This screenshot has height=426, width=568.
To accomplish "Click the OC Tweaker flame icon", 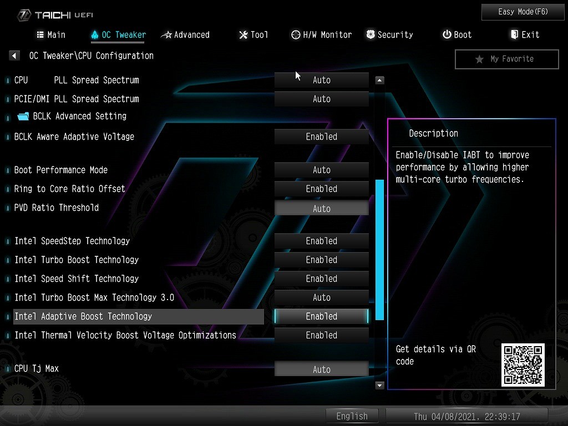I will (x=94, y=35).
